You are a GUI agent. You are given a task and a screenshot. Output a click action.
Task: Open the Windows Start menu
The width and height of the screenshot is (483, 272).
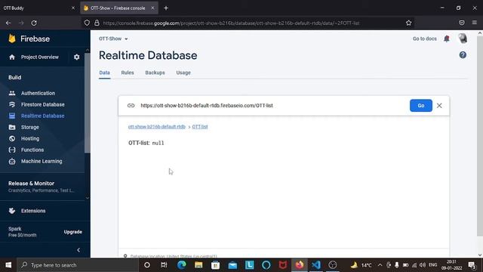8,265
